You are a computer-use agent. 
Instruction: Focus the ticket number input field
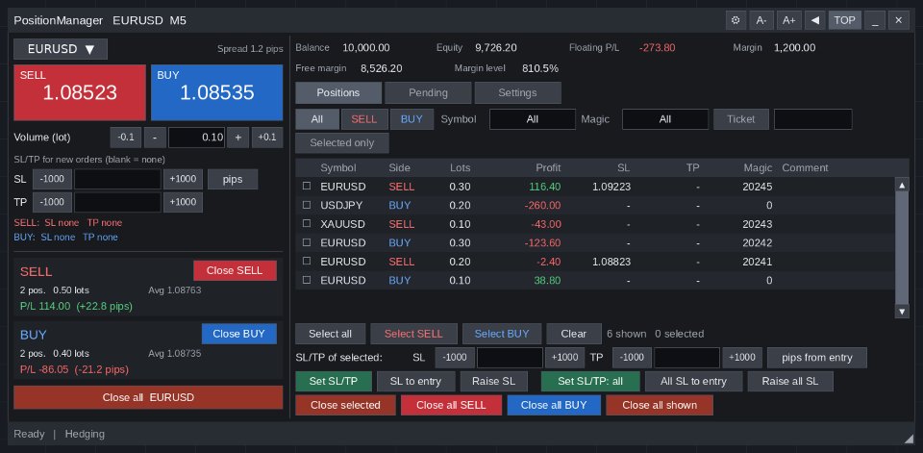[813, 119]
